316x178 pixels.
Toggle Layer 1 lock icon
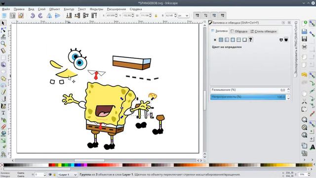(x=54, y=175)
